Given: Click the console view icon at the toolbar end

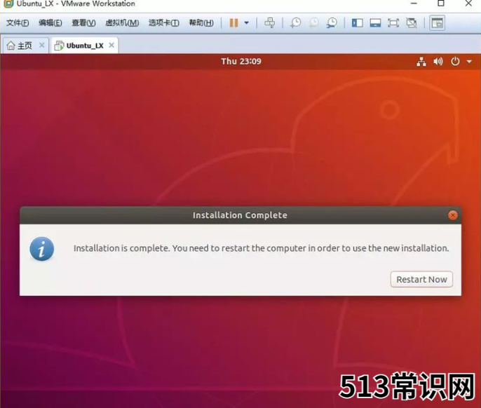Looking at the screenshot, I should [x=437, y=23].
